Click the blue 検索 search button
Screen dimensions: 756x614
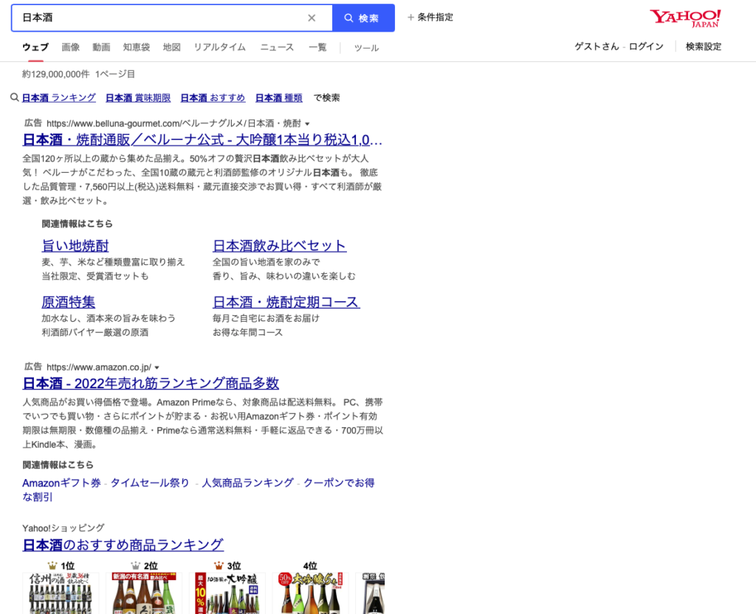pyautogui.click(x=363, y=18)
